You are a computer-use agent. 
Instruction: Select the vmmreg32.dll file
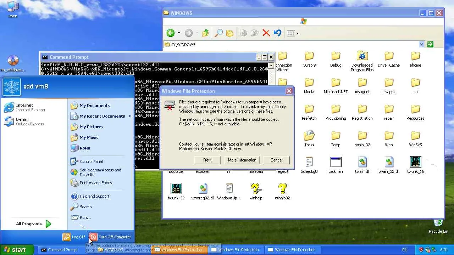[x=203, y=192]
